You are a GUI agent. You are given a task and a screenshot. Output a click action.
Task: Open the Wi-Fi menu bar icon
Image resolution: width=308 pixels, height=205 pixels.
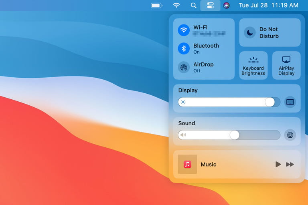point(176,5)
